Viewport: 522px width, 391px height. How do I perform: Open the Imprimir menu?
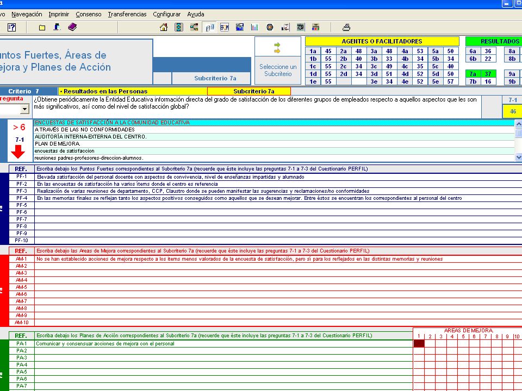click(x=59, y=14)
